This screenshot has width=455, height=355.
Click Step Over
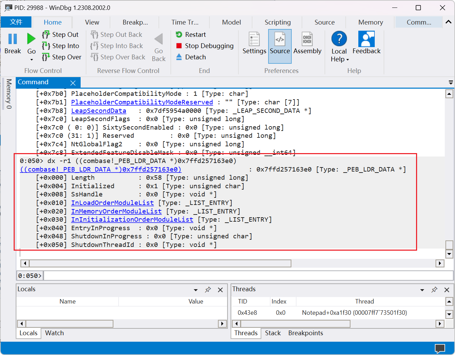[62, 57]
